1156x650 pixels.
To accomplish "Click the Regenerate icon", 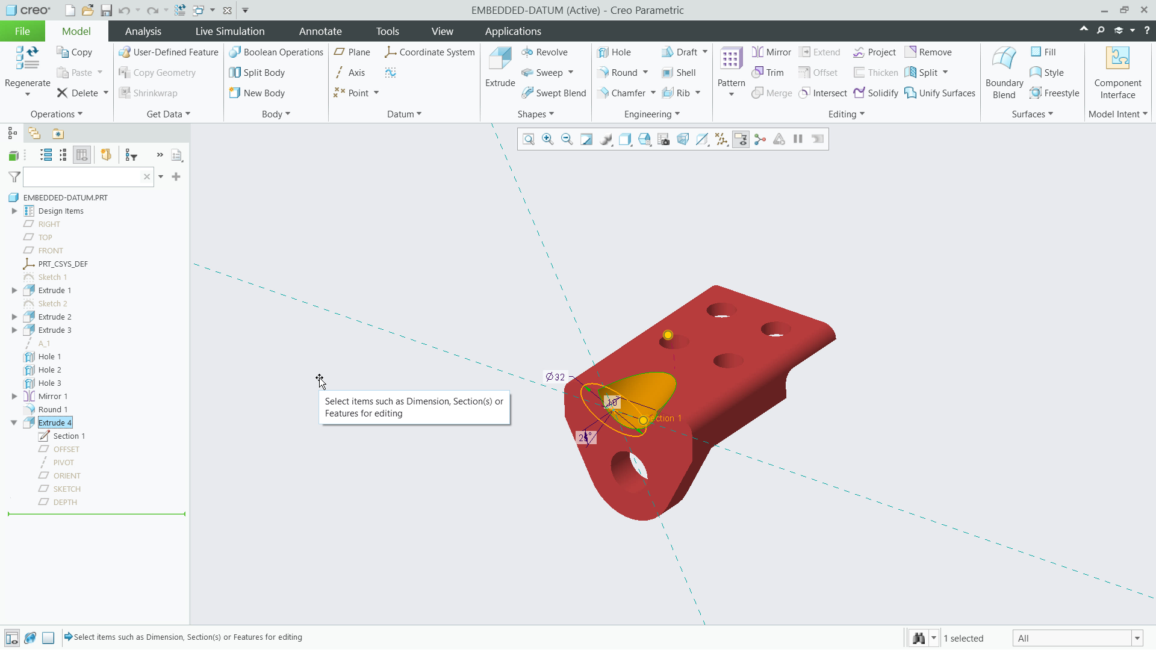I will pyautogui.click(x=27, y=58).
